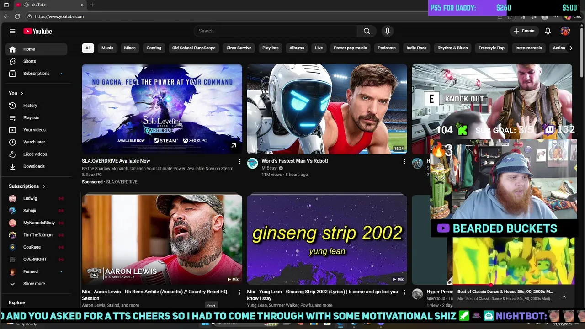Select the Instrumentals chip
585x329 pixels.
pyautogui.click(x=528, y=48)
